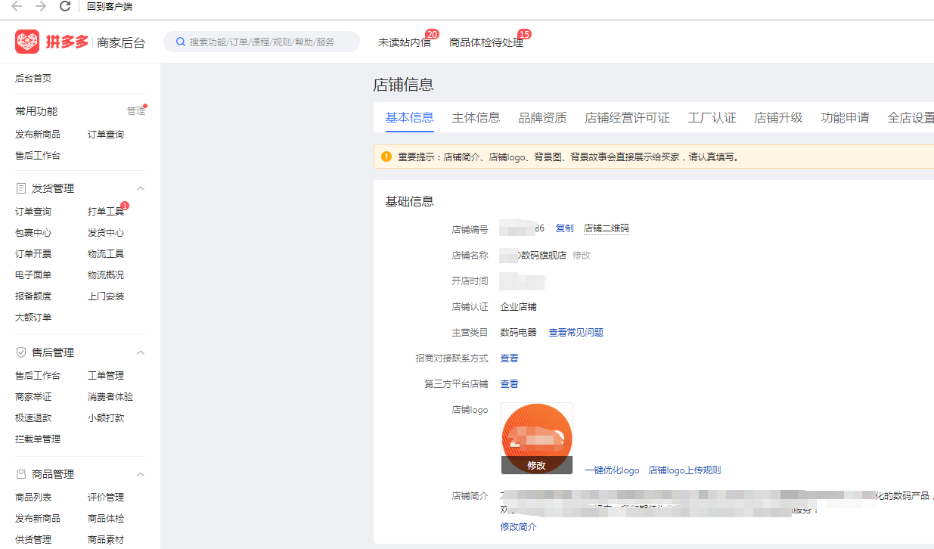Go to 后台首页 in sidebar
The image size is (934, 549).
coord(33,79)
